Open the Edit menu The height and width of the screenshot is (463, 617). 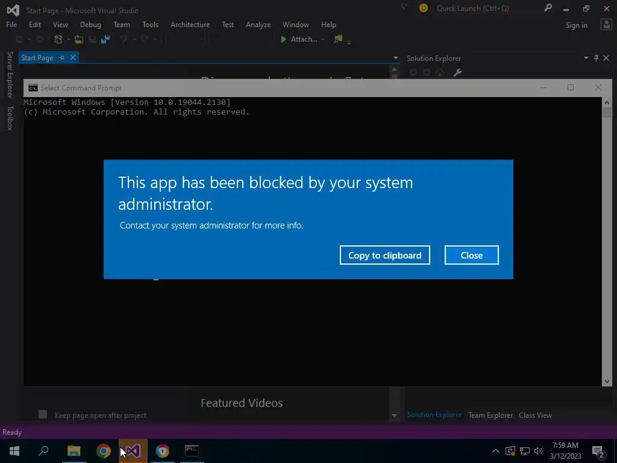coord(34,24)
